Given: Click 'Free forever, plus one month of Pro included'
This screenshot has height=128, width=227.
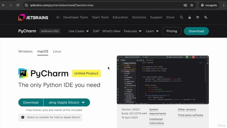Looking at the screenshot, I should 54,110.
